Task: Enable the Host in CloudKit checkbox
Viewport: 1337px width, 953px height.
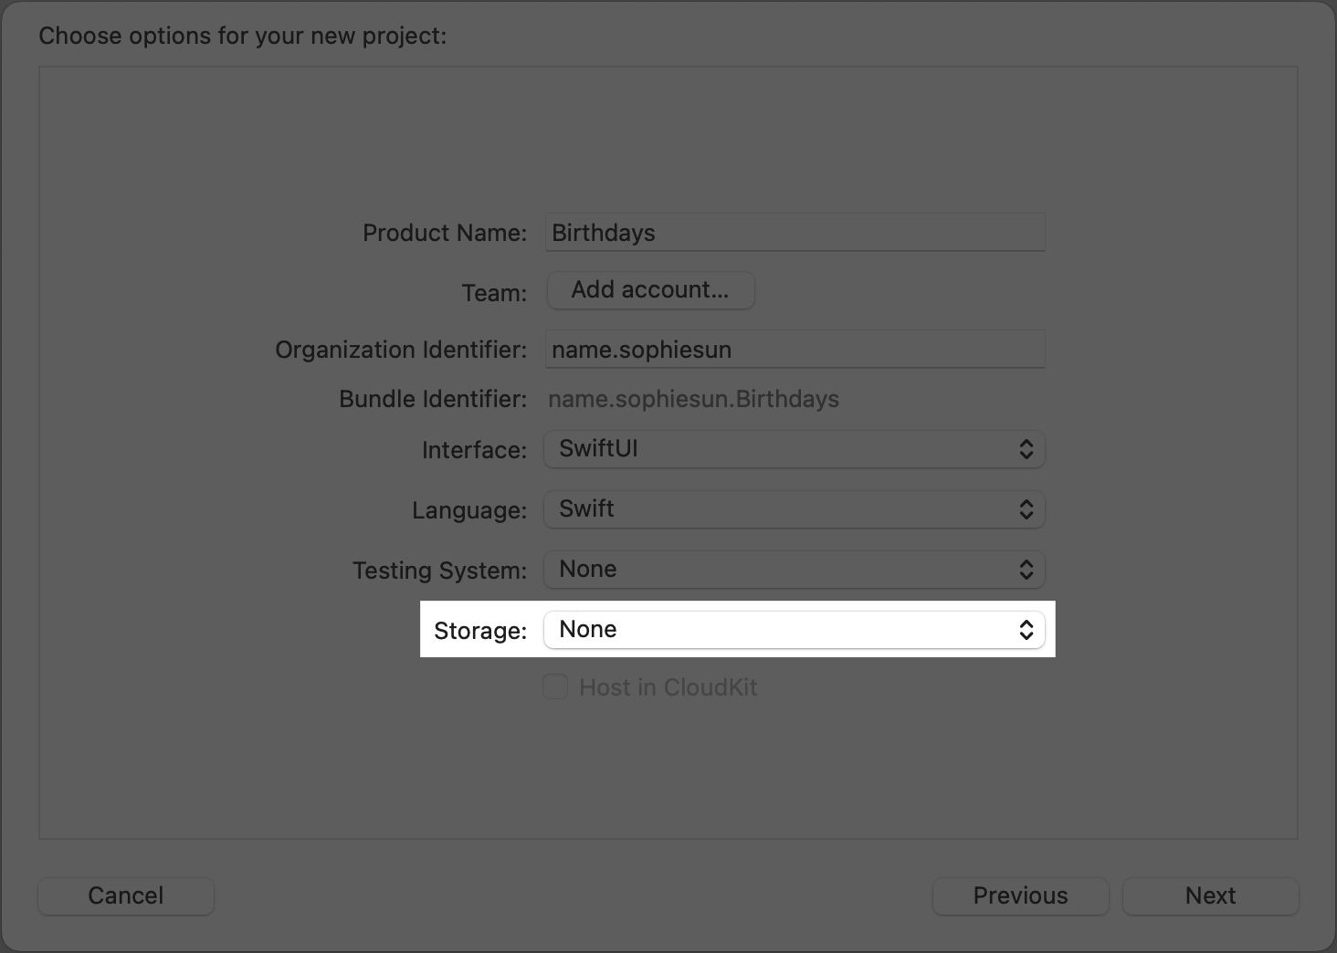Action: click(x=555, y=686)
